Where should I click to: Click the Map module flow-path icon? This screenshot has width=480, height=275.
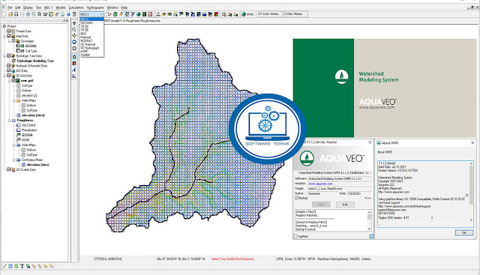pyautogui.click(x=121, y=14)
